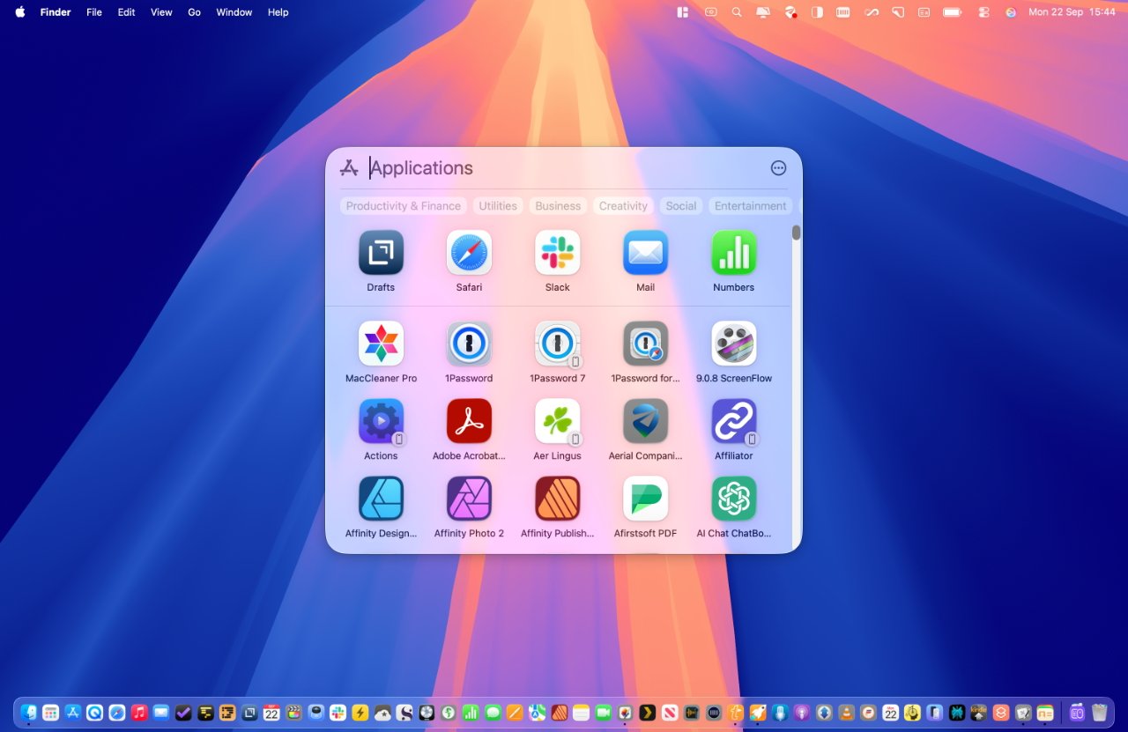
Task: Open 9.0.8 ScreenFlow
Action: 733,344
